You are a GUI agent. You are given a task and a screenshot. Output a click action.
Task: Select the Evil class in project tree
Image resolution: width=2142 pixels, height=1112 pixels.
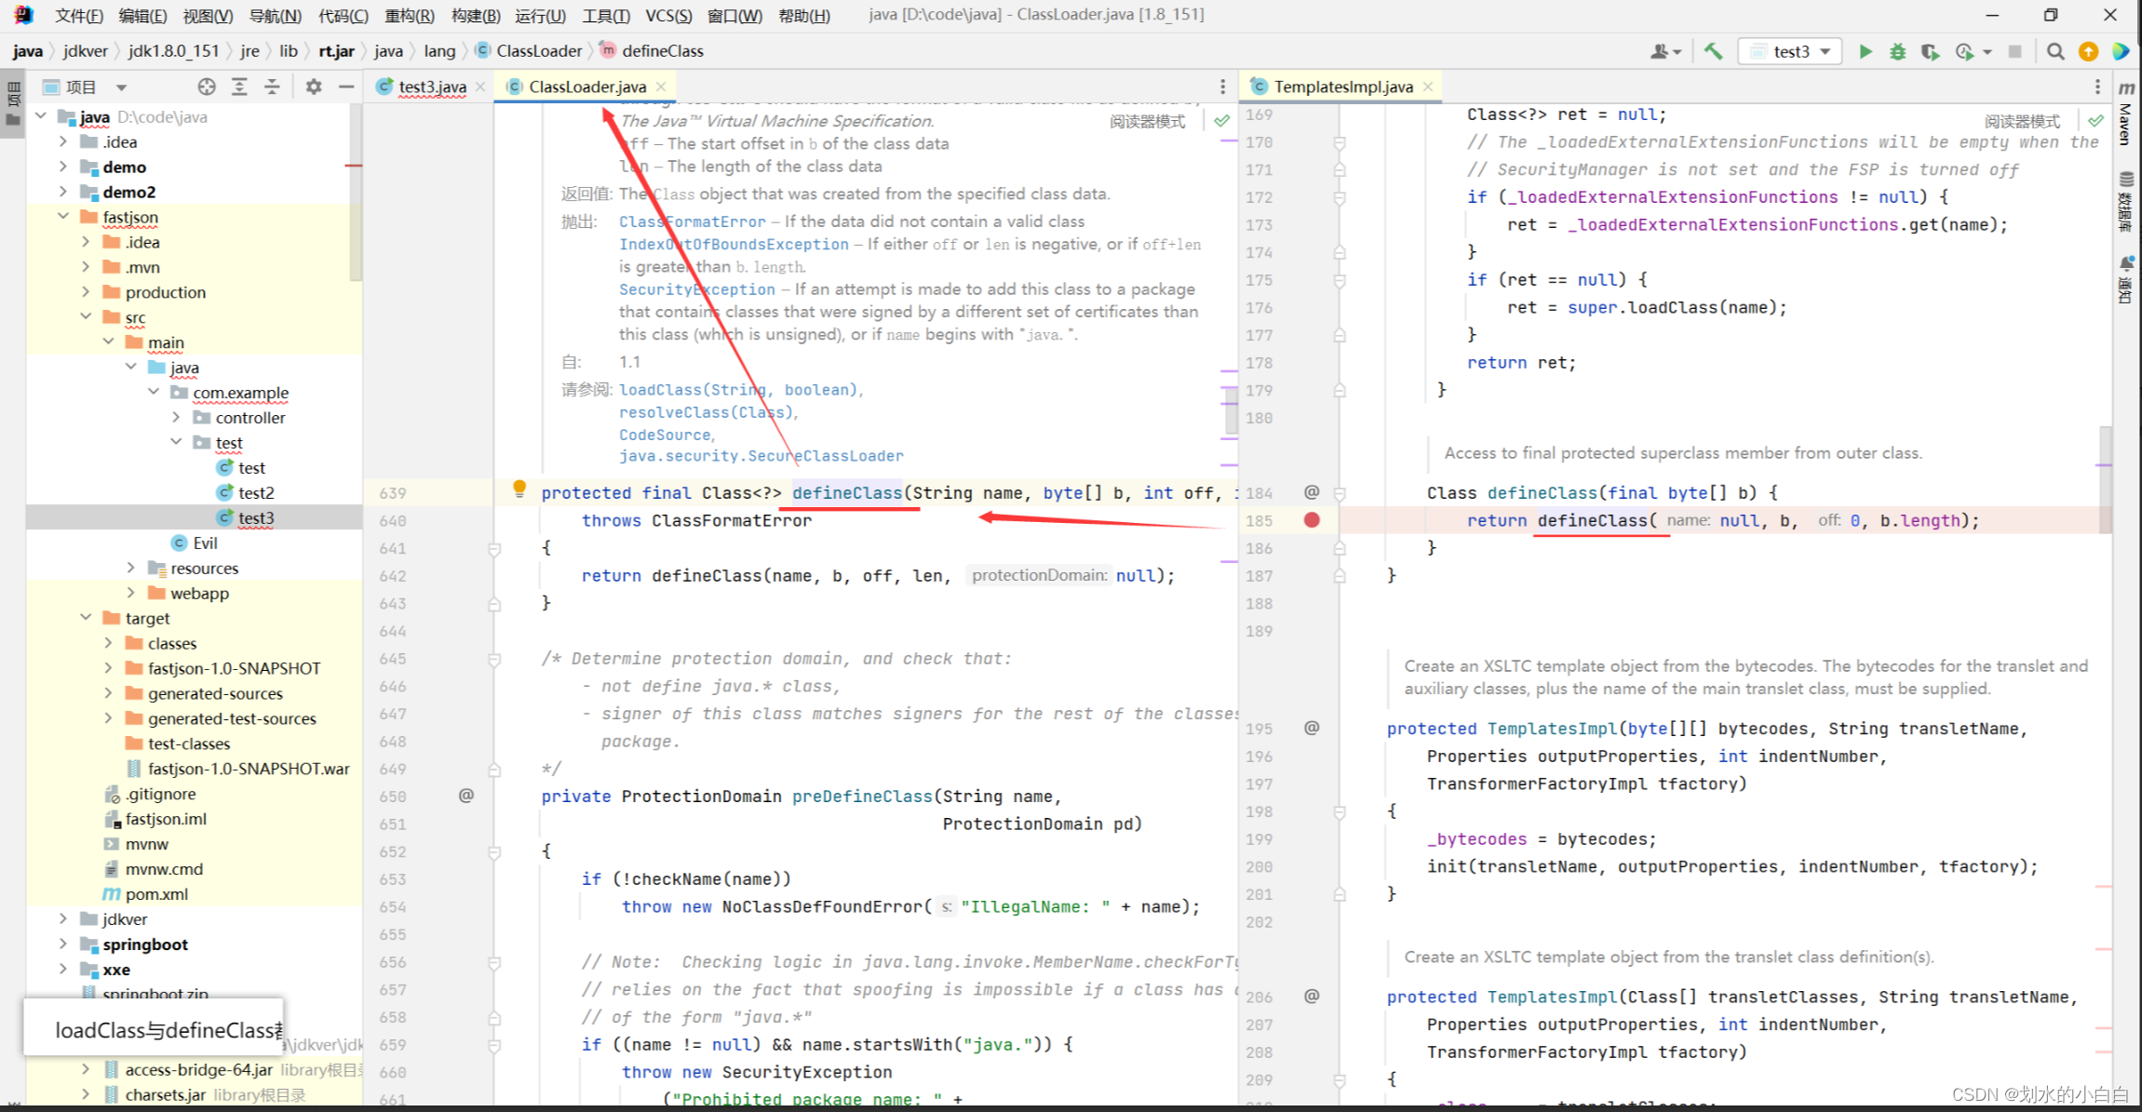pos(205,543)
